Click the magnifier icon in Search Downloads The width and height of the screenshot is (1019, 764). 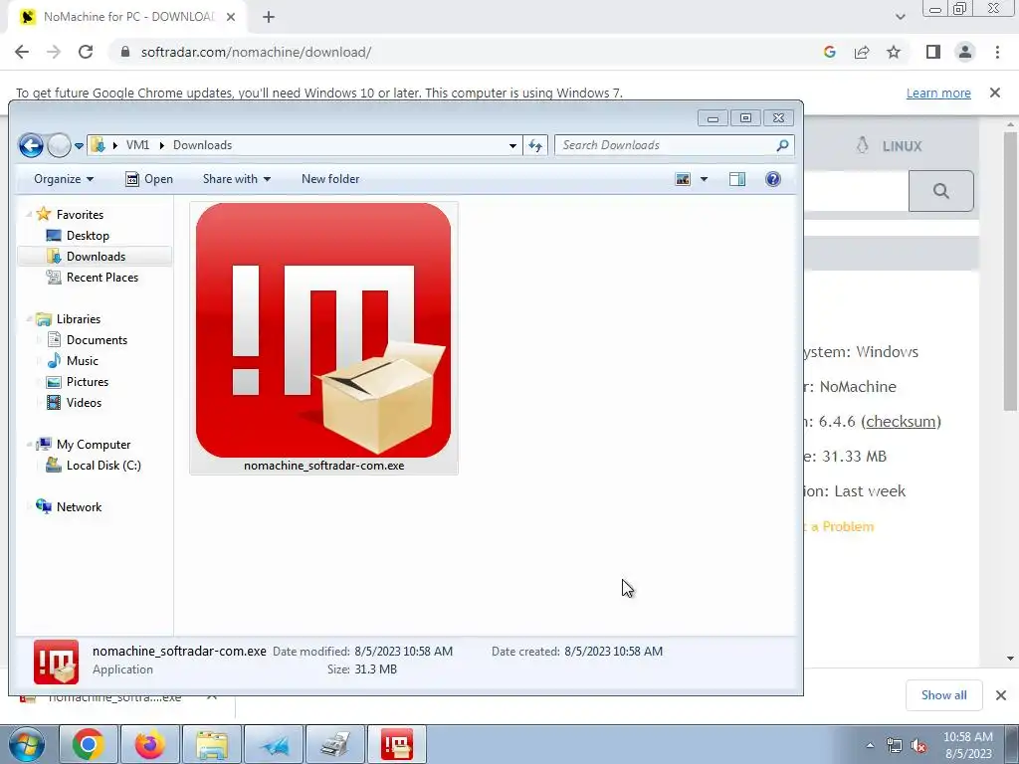pos(782,145)
